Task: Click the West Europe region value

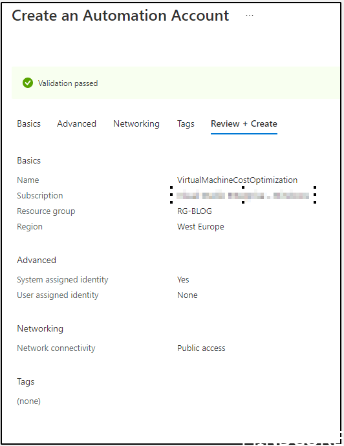Action: [x=200, y=227]
